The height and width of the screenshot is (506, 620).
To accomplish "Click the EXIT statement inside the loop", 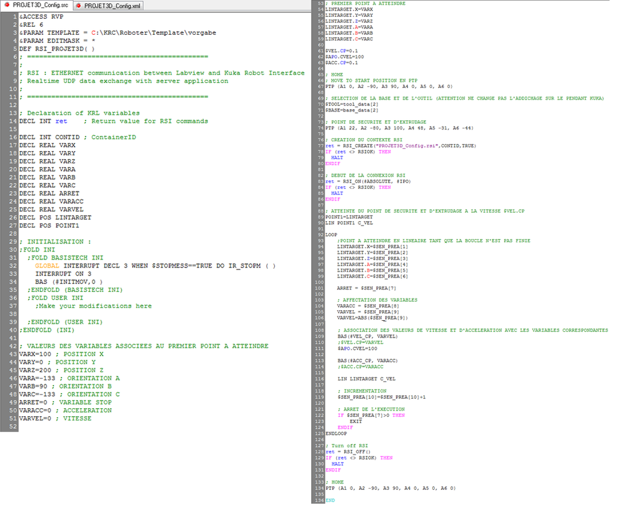I will 356,421.
